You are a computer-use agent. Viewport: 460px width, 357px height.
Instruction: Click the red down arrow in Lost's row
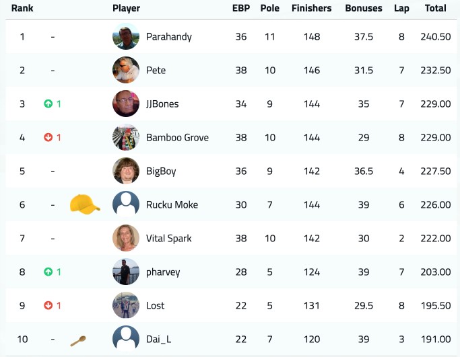pos(48,305)
